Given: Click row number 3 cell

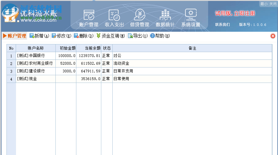Looking at the screenshot, I should coord(11,71).
